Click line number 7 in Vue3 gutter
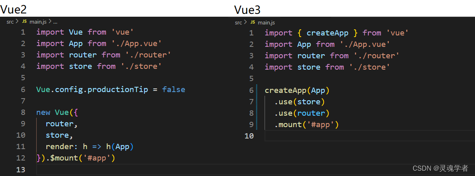Viewport: 475px width, 176px height. tap(252, 102)
